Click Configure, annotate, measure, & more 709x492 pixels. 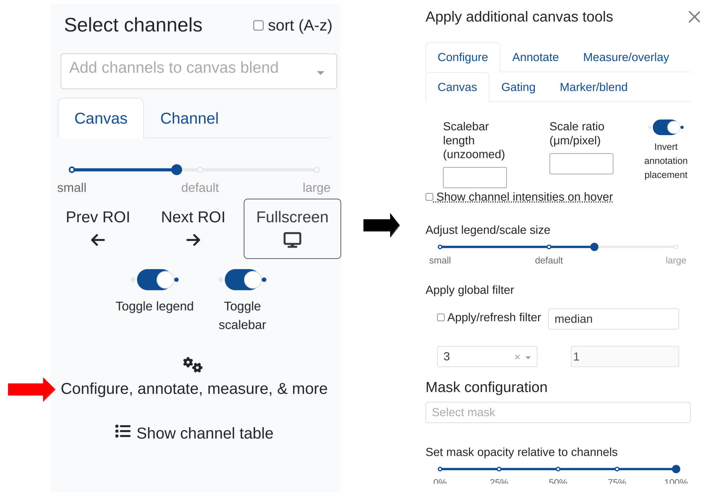(194, 389)
